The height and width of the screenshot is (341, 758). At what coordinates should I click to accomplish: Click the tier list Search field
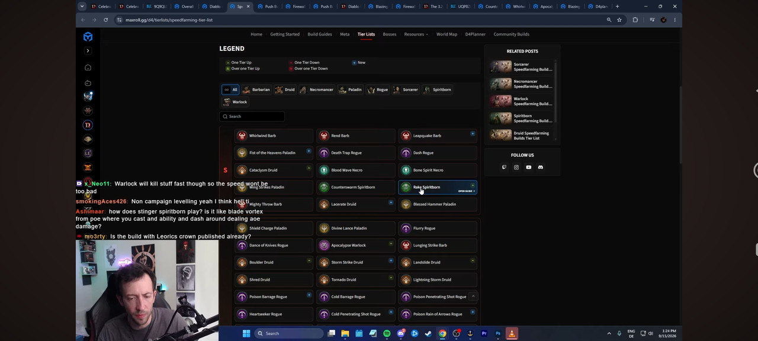pos(252,117)
